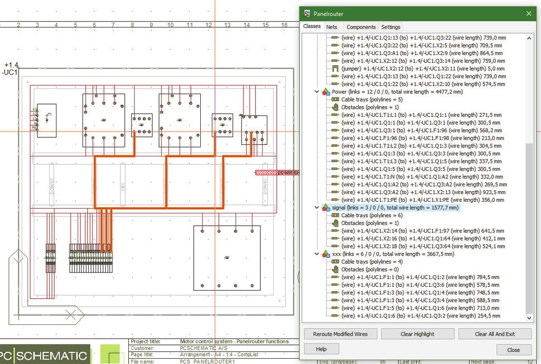Select wire F1:3 to Q3:4 588,5 mm
The height and width of the screenshot is (364, 541).
(420, 300)
